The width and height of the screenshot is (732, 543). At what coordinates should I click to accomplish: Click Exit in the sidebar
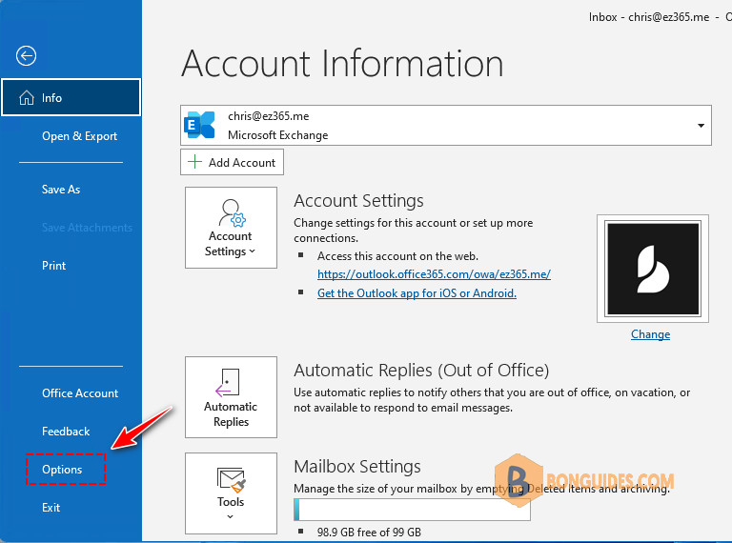point(51,508)
